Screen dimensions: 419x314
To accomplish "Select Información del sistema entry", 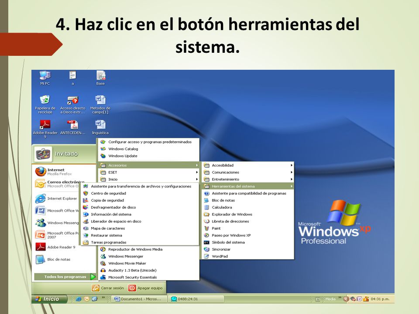I will point(140,214).
